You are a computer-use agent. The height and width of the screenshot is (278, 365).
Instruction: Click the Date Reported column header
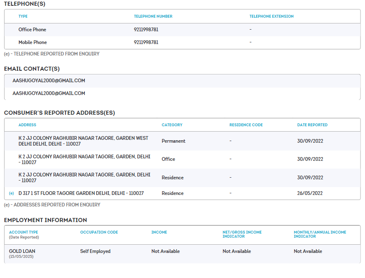312,125
